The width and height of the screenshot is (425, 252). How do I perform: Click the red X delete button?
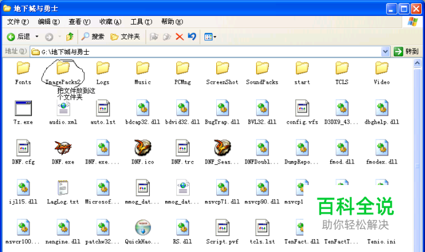pyautogui.click(x=179, y=37)
